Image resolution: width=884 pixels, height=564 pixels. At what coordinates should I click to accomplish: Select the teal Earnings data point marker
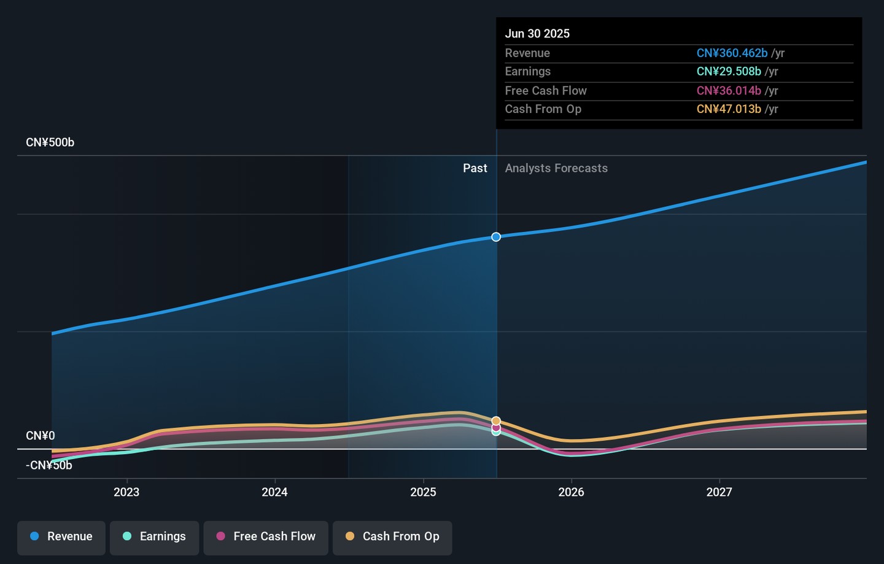pos(496,431)
